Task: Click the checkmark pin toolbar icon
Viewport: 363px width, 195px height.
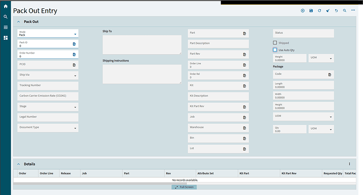Action: [328, 11]
